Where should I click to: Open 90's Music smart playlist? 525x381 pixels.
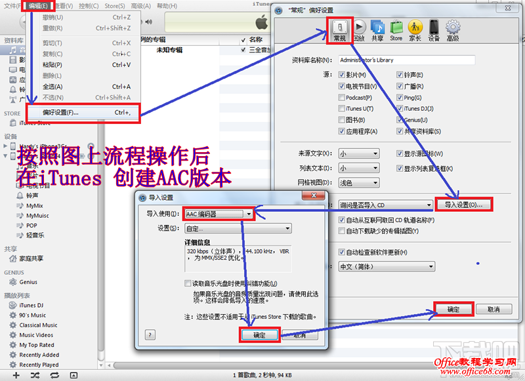(x=32, y=315)
